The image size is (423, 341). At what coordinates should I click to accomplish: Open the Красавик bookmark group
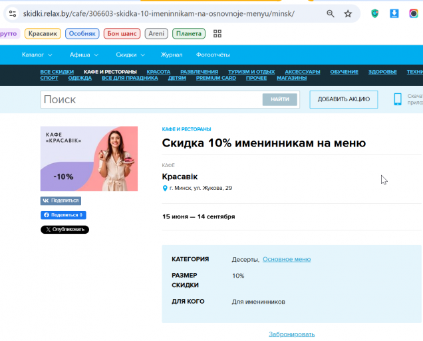43,33
